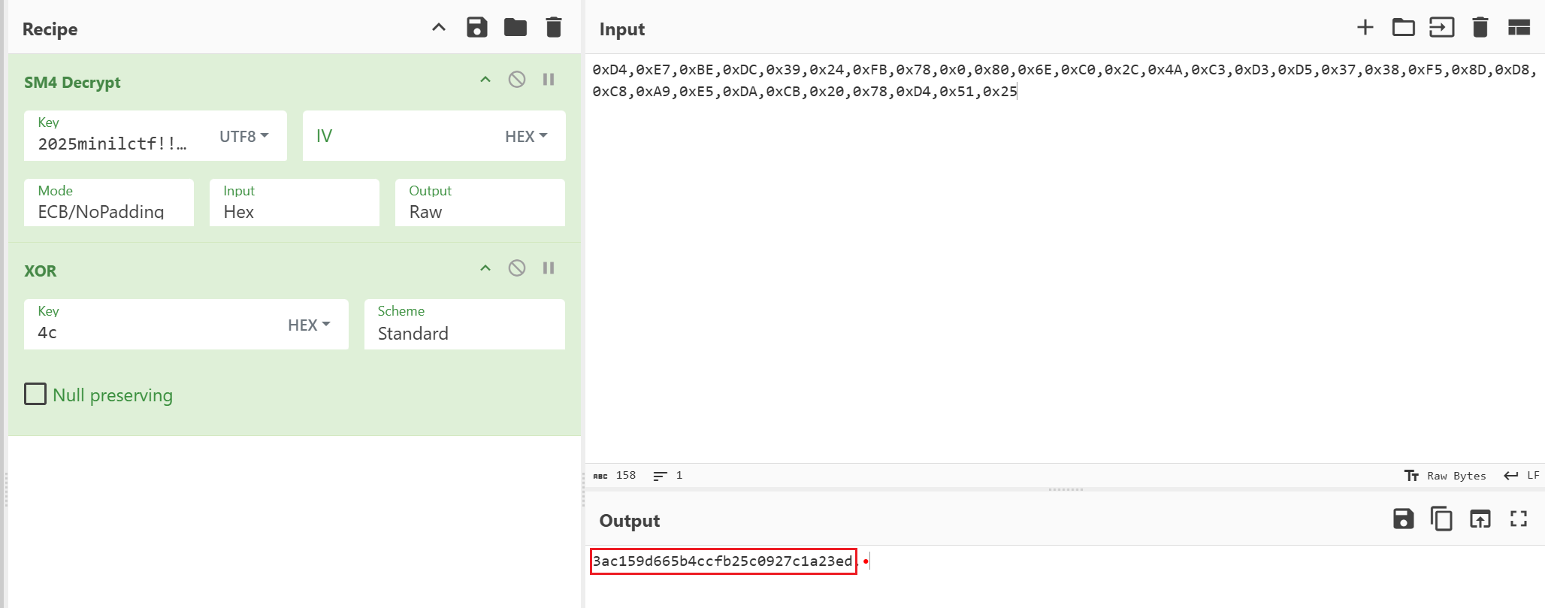Open the XOR key HEX format dropdown

click(x=309, y=325)
